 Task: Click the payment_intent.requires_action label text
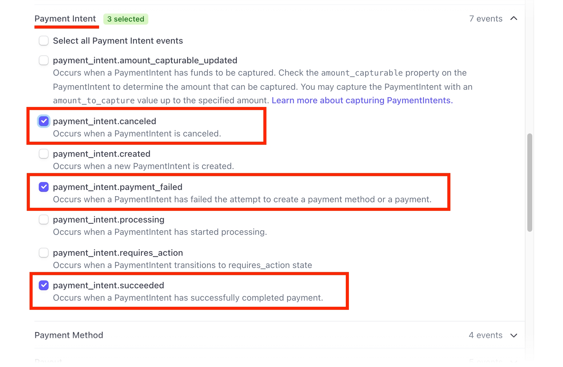118,253
